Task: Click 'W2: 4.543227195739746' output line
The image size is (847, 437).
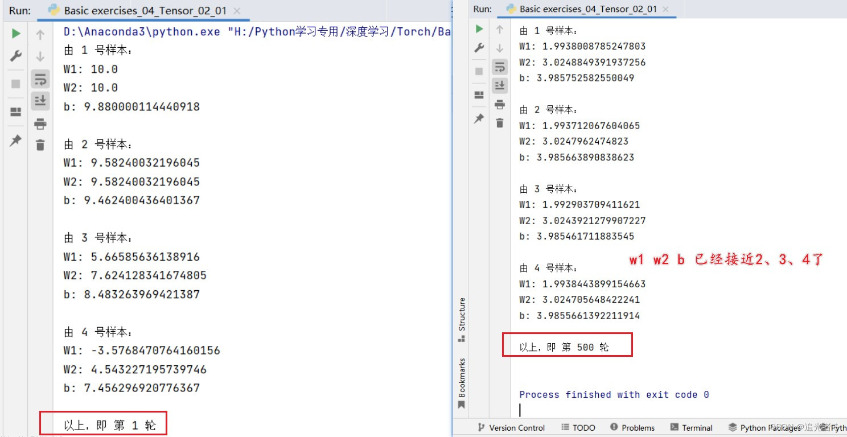Action: [135, 369]
